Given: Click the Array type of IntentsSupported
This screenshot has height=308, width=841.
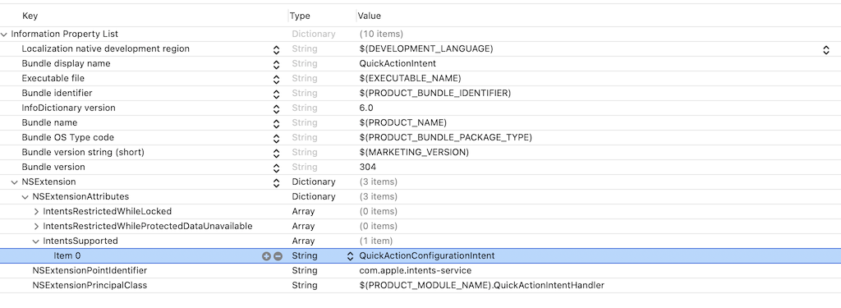Looking at the screenshot, I should pyautogui.click(x=303, y=241).
